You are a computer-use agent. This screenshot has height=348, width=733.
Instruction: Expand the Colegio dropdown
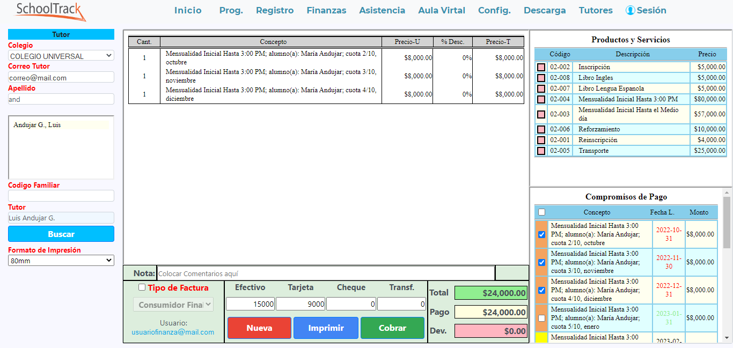(x=61, y=56)
